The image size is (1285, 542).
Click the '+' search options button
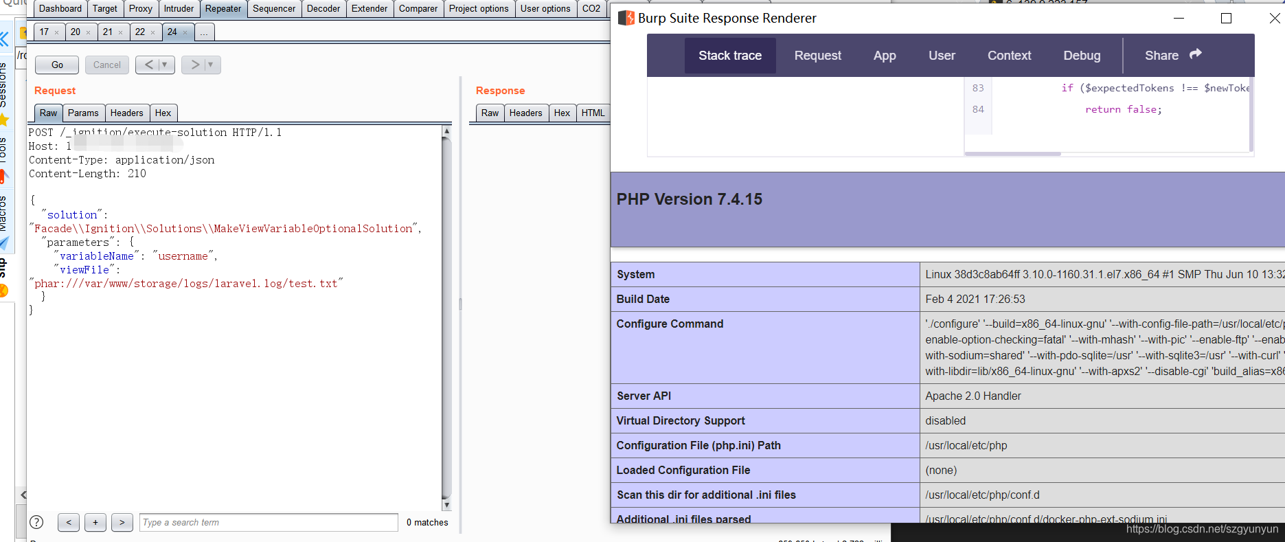coord(95,522)
